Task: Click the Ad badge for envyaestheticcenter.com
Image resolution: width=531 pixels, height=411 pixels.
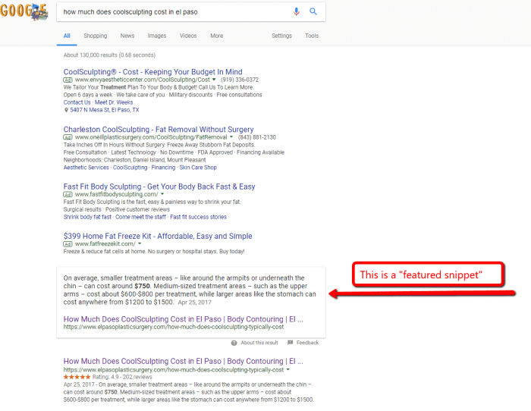Action: click(68, 80)
